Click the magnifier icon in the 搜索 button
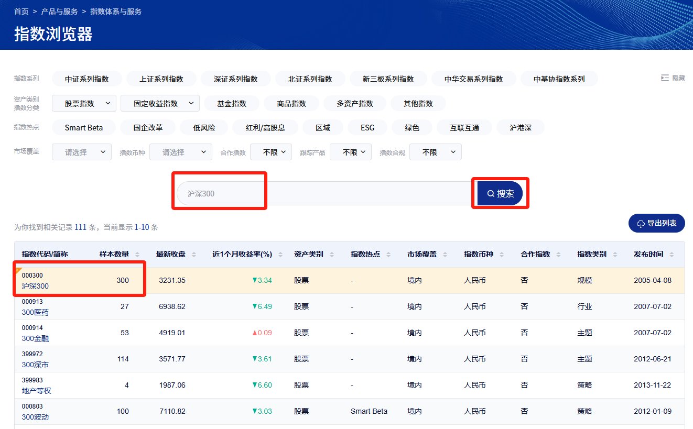Image resolution: width=693 pixels, height=429 pixels. [x=491, y=193]
